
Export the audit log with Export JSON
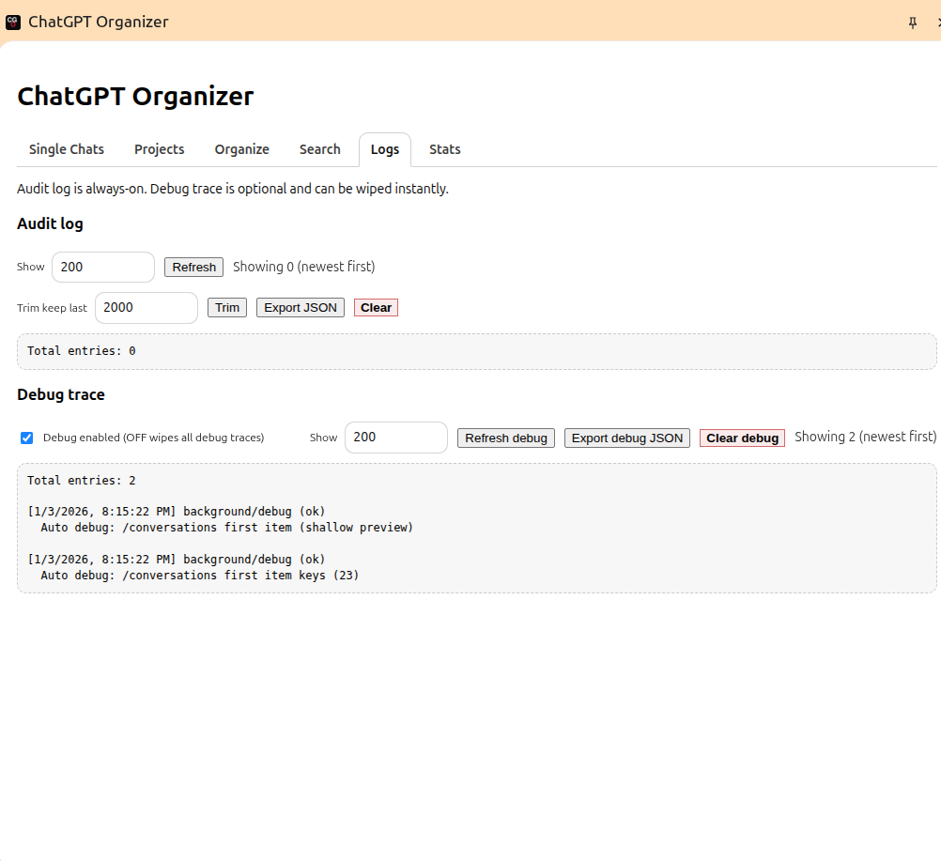pos(301,308)
